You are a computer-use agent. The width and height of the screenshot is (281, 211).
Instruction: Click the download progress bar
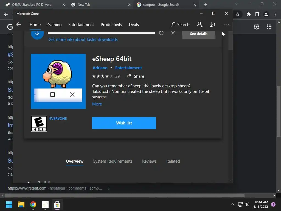coord(102,33)
